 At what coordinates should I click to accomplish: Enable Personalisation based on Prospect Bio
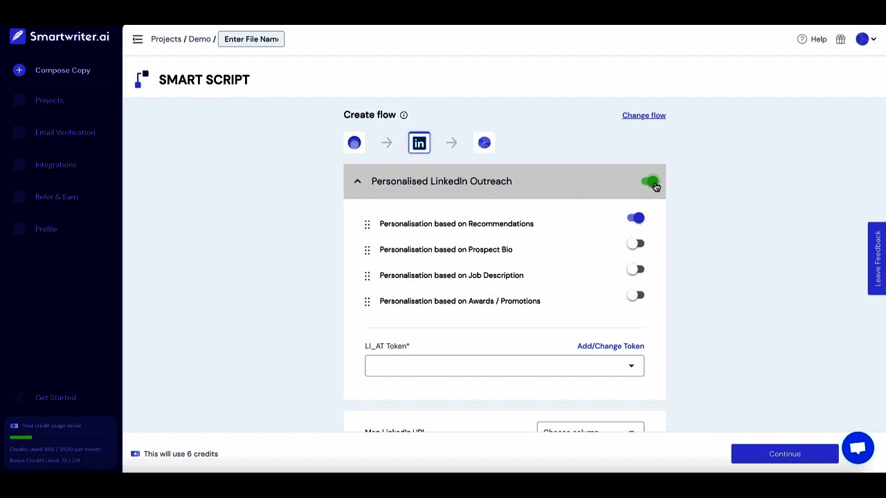click(635, 243)
